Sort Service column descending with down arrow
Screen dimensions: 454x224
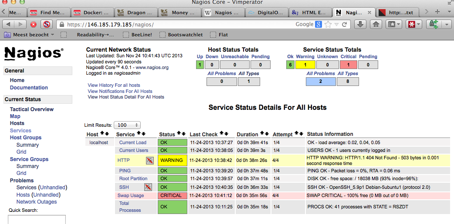tap(143, 134)
